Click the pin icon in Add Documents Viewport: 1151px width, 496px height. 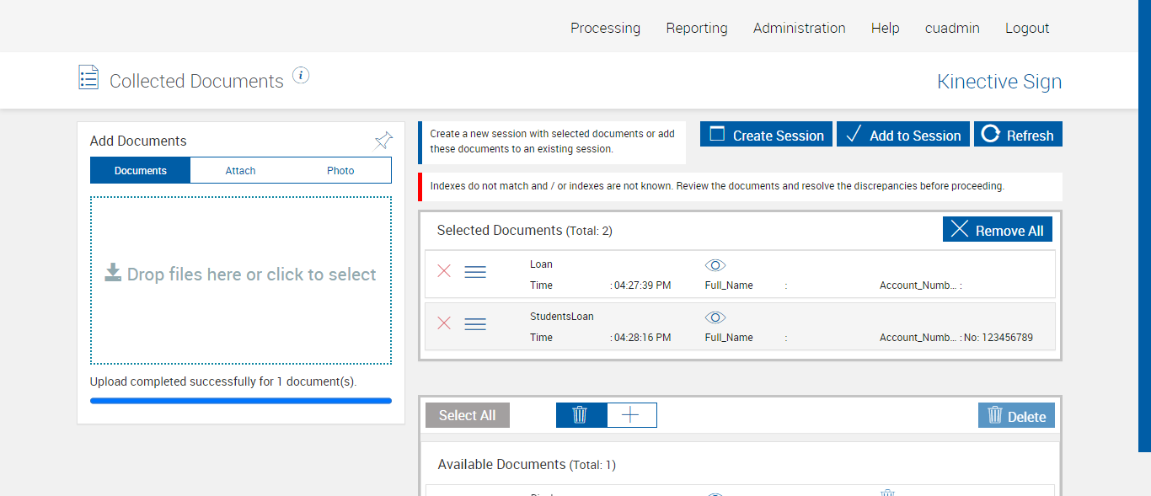click(383, 141)
